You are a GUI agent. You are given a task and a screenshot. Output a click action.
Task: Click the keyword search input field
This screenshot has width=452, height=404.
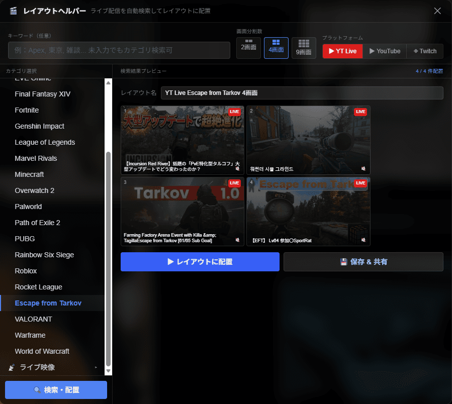[119, 50]
